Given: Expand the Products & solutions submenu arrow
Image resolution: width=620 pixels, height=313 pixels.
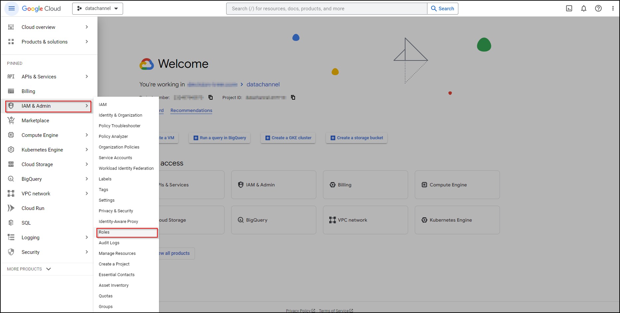Looking at the screenshot, I should pyautogui.click(x=87, y=42).
